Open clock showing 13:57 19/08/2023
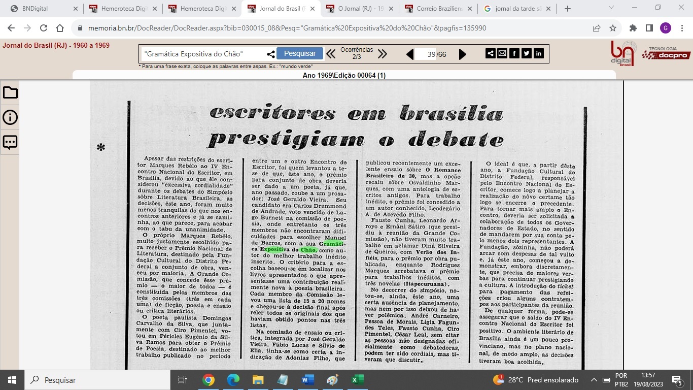This screenshot has height=390, width=693. pos(648,380)
